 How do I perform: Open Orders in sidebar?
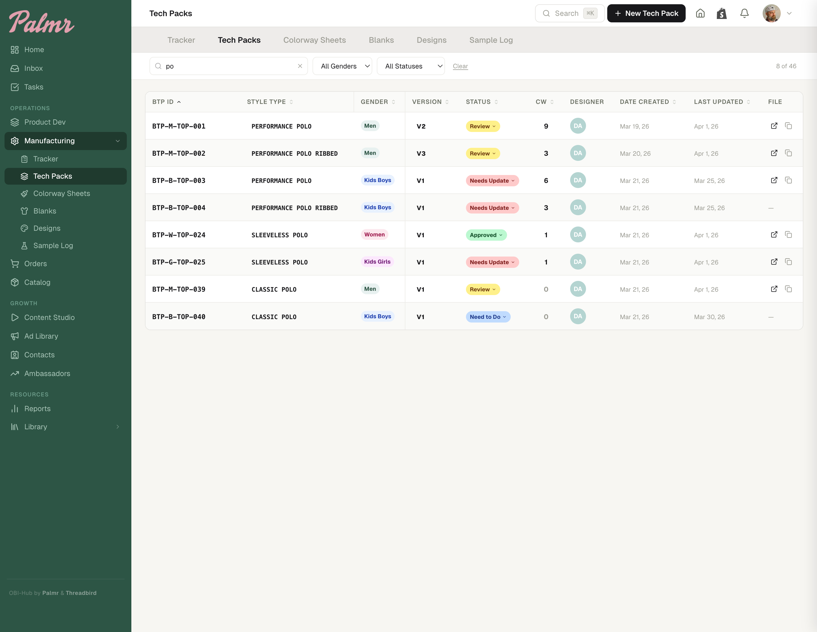tap(65, 264)
